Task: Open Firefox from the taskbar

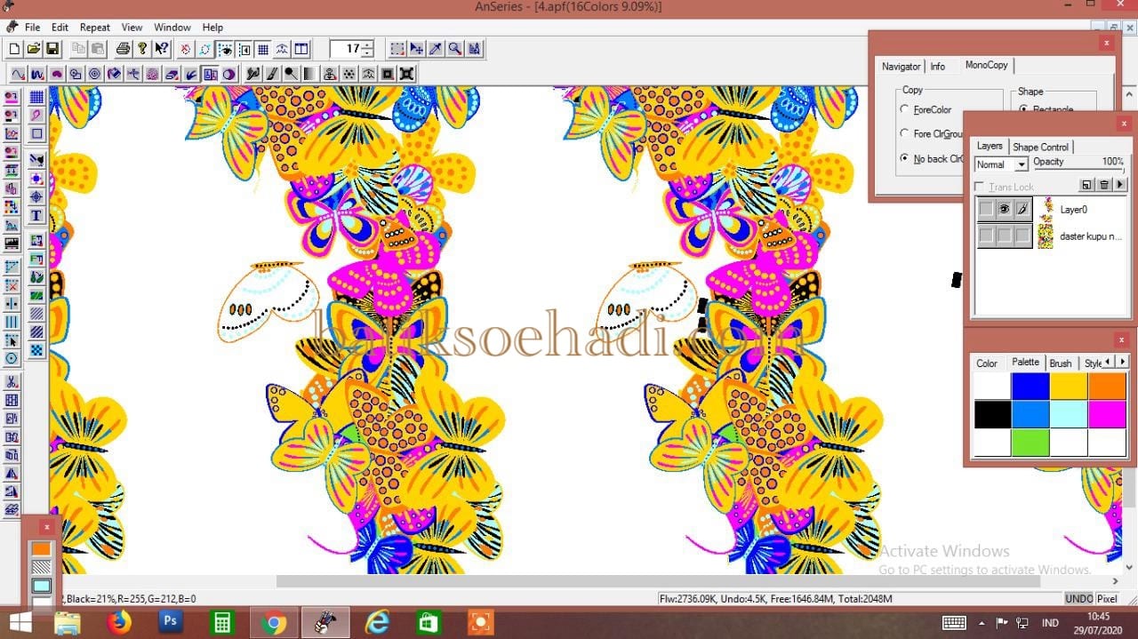Action: (x=118, y=622)
